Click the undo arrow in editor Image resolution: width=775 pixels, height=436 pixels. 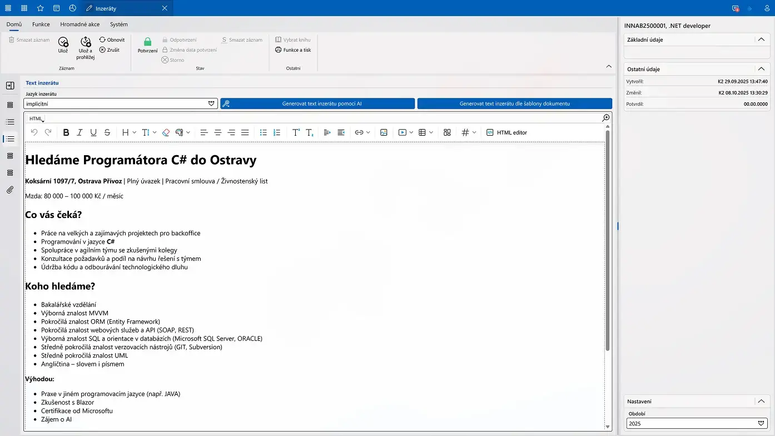coord(34,132)
